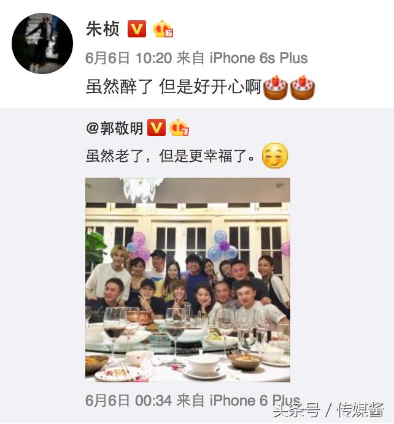Click the repost text 虽然老了，但是更幸福了
394x424 pixels.
pos(171,156)
